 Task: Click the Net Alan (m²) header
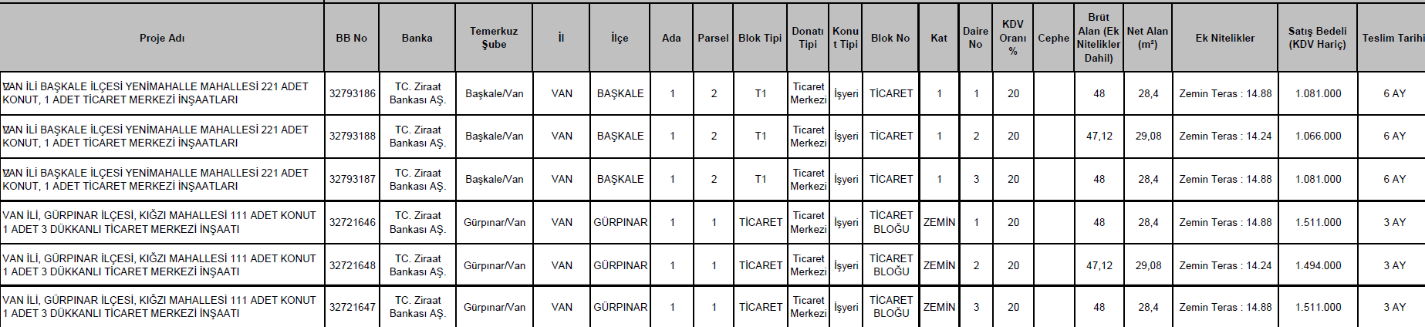coord(1148,38)
